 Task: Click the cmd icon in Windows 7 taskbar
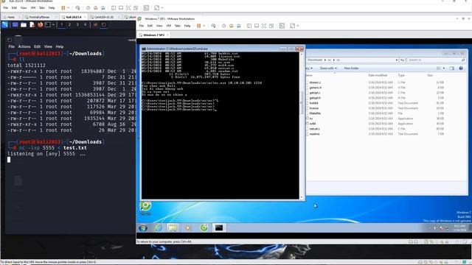219,228
